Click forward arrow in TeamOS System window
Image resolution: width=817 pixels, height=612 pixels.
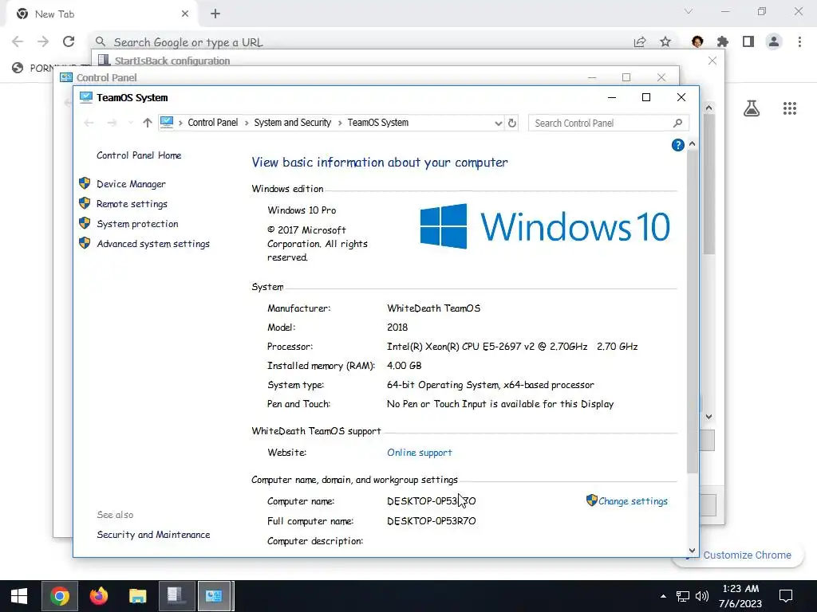point(112,123)
